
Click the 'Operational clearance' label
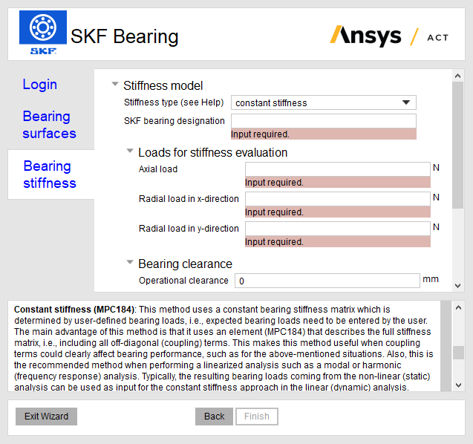click(183, 281)
